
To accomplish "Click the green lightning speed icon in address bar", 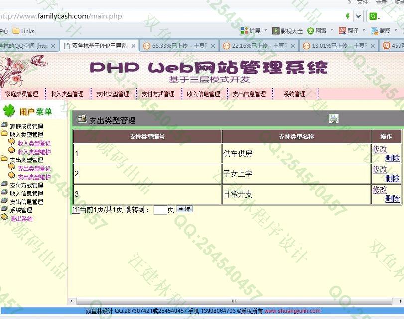I will (x=348, y=16).
